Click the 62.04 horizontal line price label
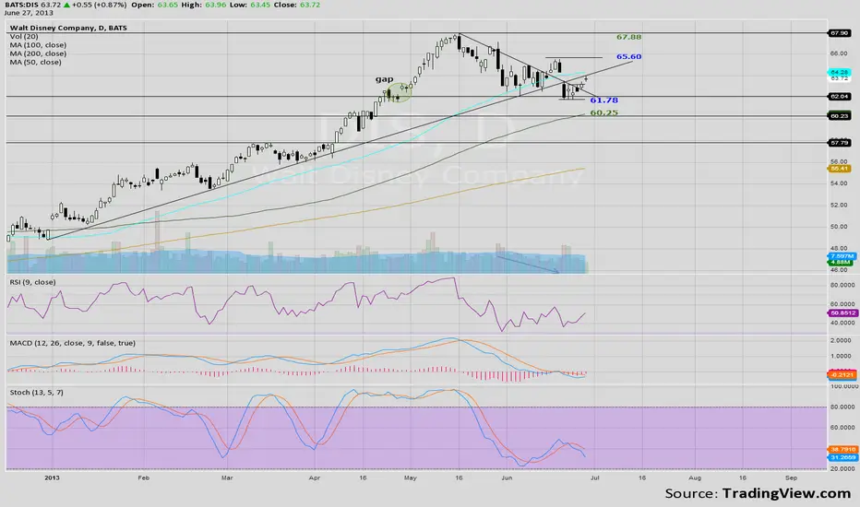 pyautogui.click(x=840, y=97)
